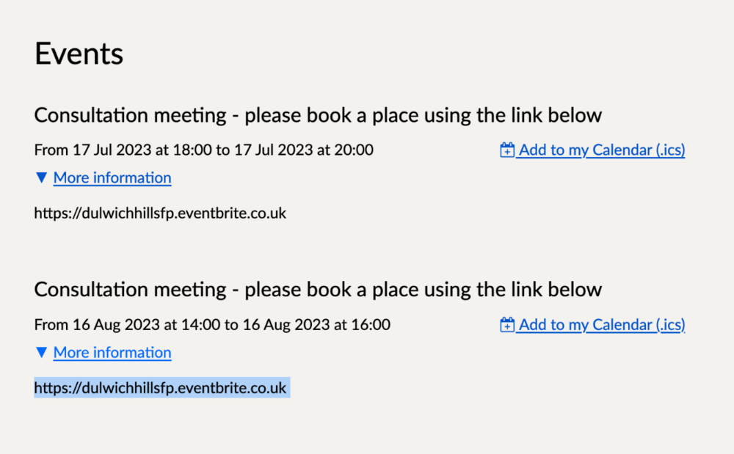Click the Events page heading
Viewport: 734px width, 454px height.
[78, 52]
